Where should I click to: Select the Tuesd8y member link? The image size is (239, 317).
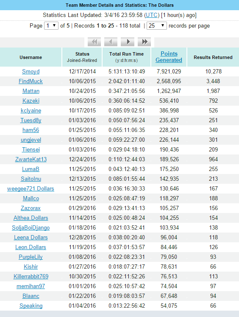coord(31,120)
